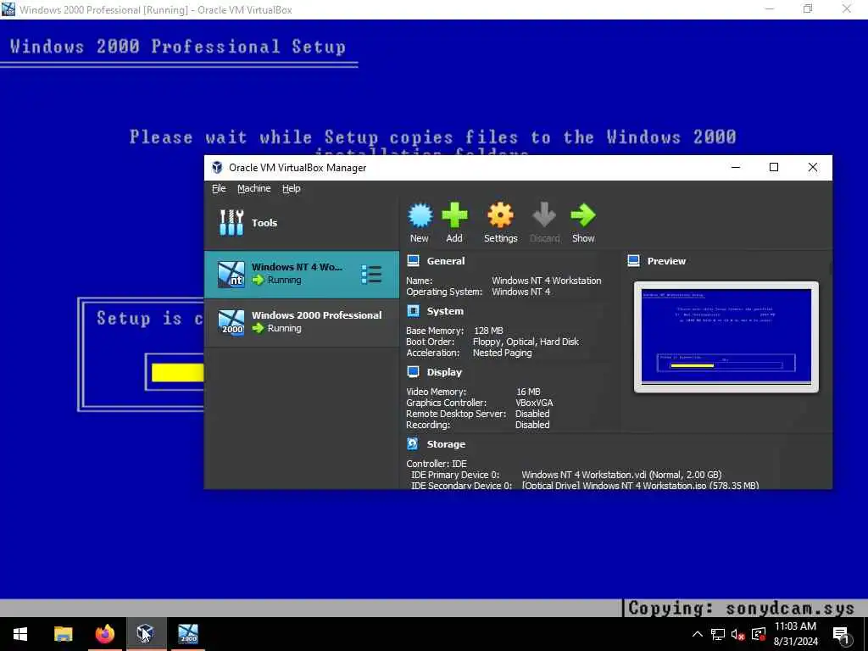This screenshot has height=651, width=868.
Task: Click the New virtual machine icon
Action: click(420, 215)
